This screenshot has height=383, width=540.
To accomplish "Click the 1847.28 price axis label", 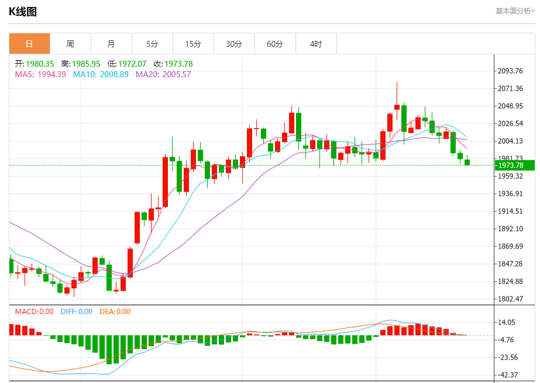I will (x=510, y=264).
